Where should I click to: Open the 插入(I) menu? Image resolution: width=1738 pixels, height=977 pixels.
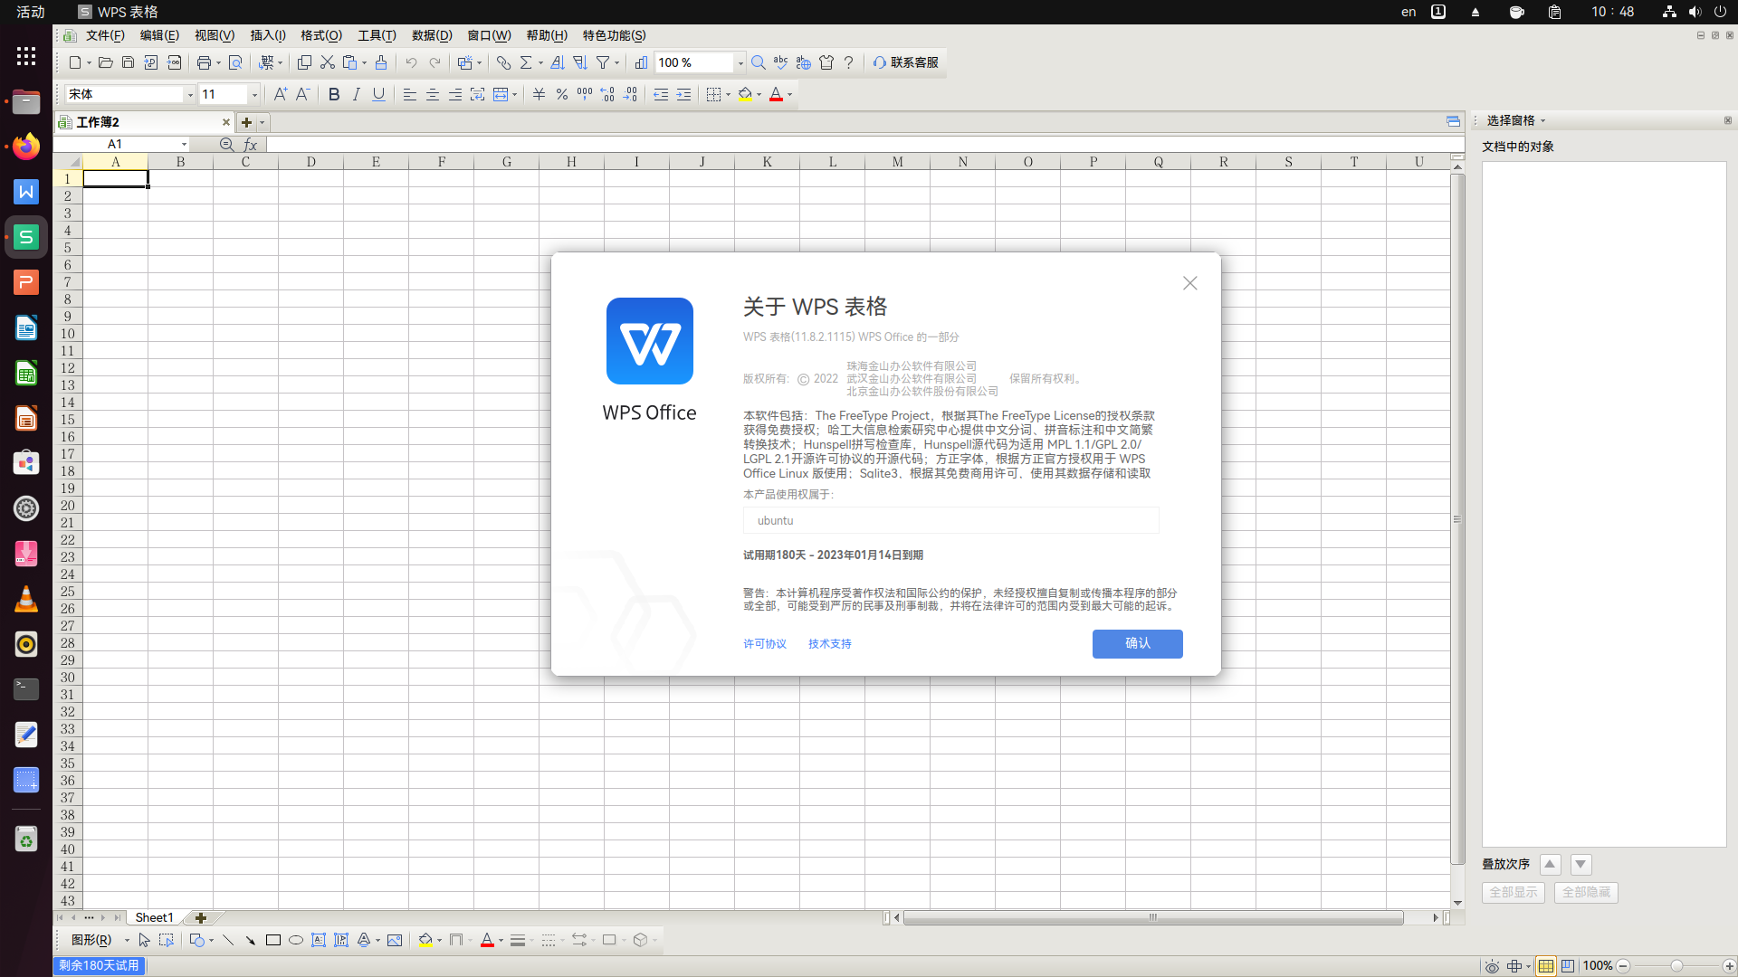(268, 35)
